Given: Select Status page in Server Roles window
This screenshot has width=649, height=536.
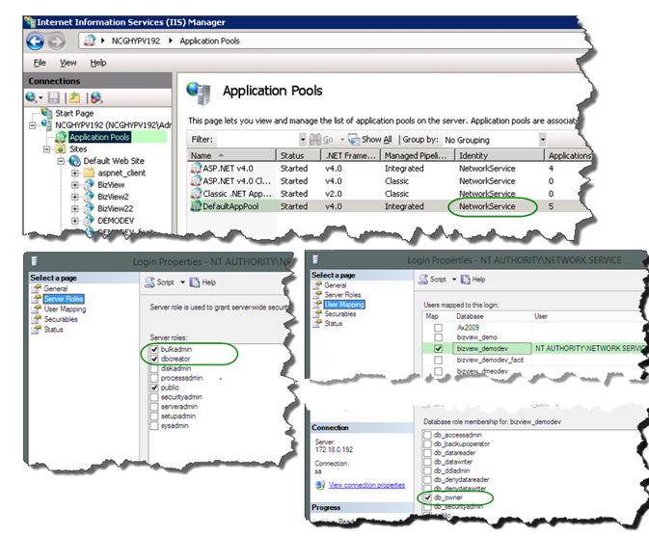Looking at the screenshot, I should click(x=53, y=330).
